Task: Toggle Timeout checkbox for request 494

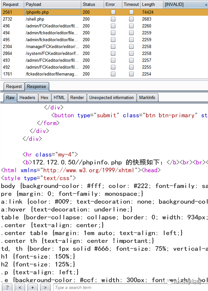Action: [x=131, y=33]
